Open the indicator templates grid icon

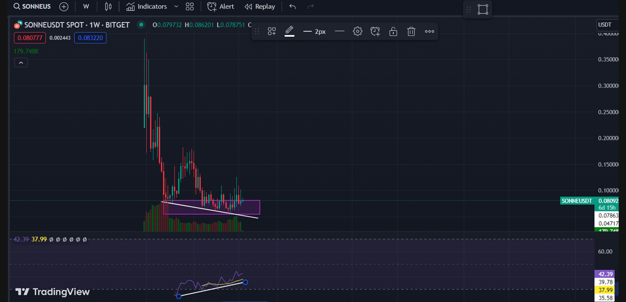pyautogui.click(x=190, y=7)
